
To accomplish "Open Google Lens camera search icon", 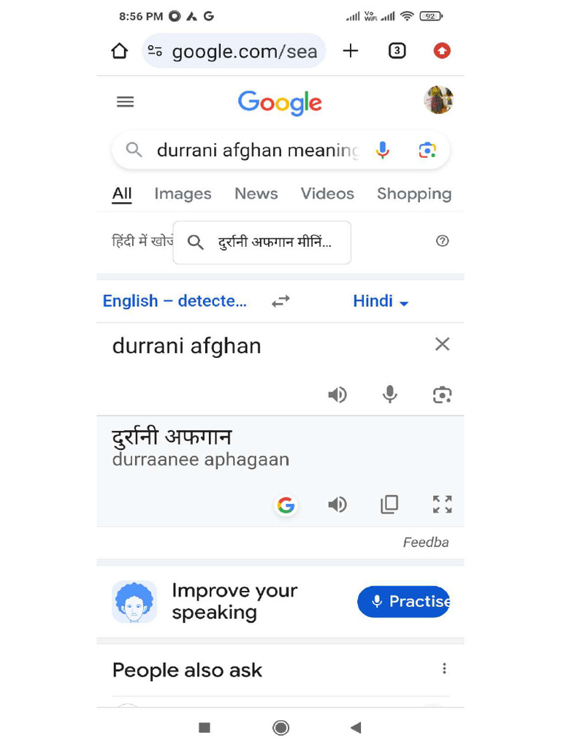I will [x=427, y=150].
